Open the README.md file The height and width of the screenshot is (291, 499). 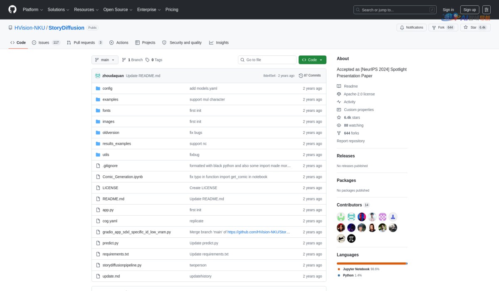point(113,199)
